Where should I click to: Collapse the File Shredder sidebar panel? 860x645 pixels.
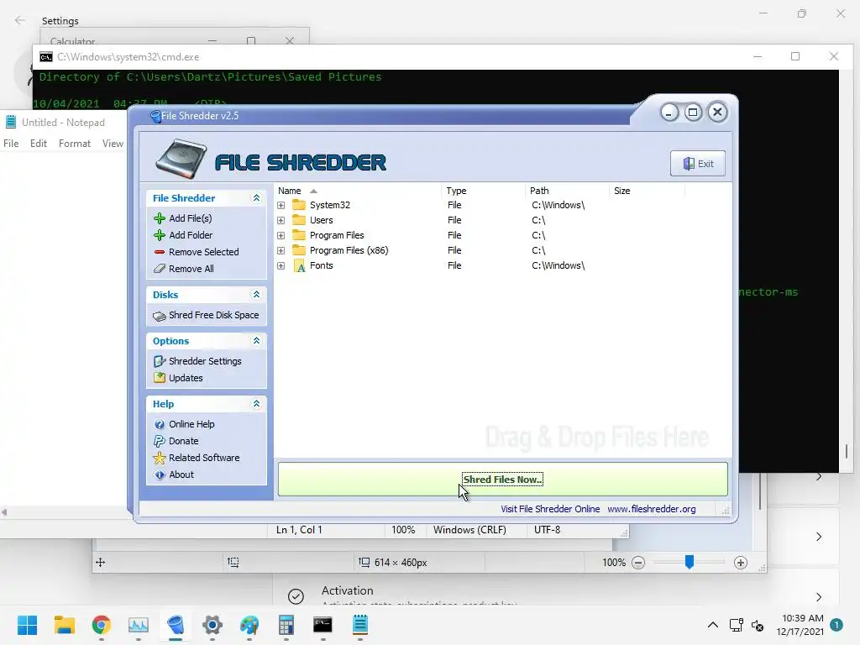(x=256, y=198)
